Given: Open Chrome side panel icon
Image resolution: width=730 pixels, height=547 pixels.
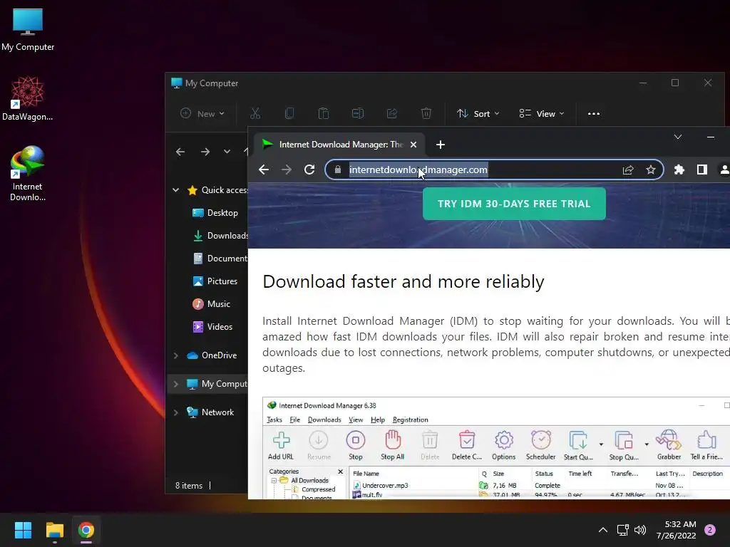Looking at the screenshot, I should click(702, 170).
